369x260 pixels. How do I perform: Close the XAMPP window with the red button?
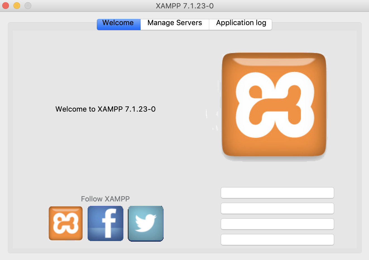[6, 6]
